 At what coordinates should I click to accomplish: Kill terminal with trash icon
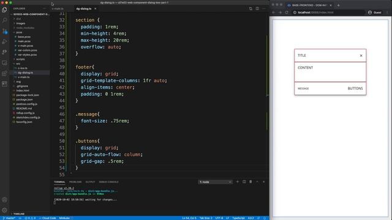pyautogui.click(x=251, y=182)
